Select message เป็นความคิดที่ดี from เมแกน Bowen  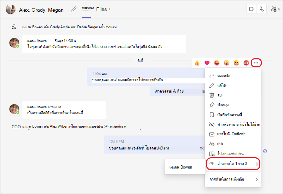[x=64, y=110]
